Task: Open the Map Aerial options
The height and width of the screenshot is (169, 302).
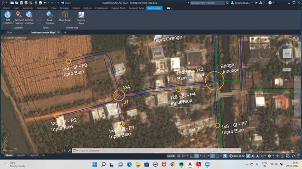Action: pyautogui.click(x=65, y=16)
